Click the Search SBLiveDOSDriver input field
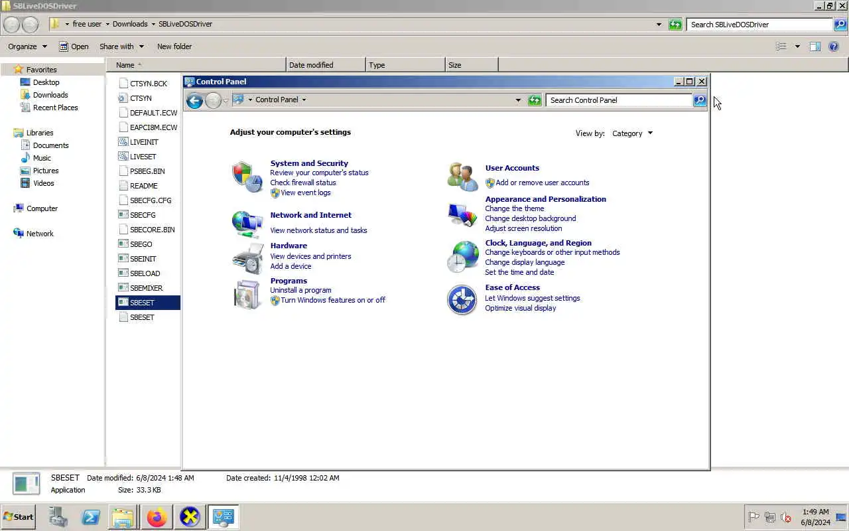The height and width of the screenshot is (531, 849). click(x=759, y=25)
